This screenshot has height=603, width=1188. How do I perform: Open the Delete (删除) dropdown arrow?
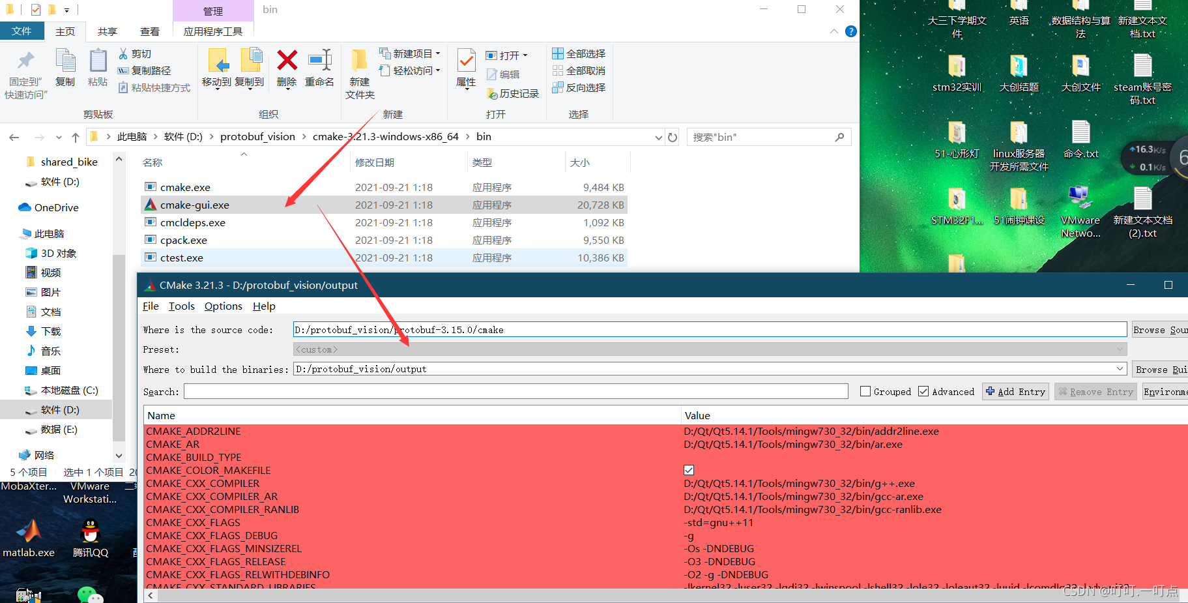tap(287, 89)
